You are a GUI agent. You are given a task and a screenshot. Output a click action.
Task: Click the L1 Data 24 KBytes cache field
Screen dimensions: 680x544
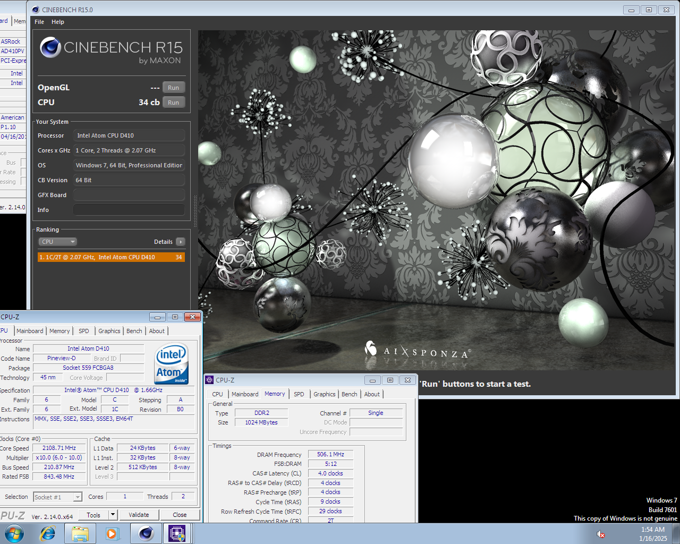tap(142, 448)
